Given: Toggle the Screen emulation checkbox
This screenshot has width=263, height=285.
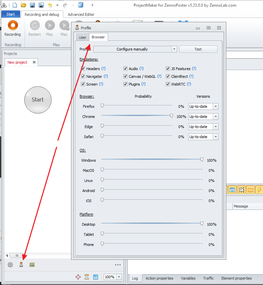Looking at the screenshot, I should tap(83, 84).
